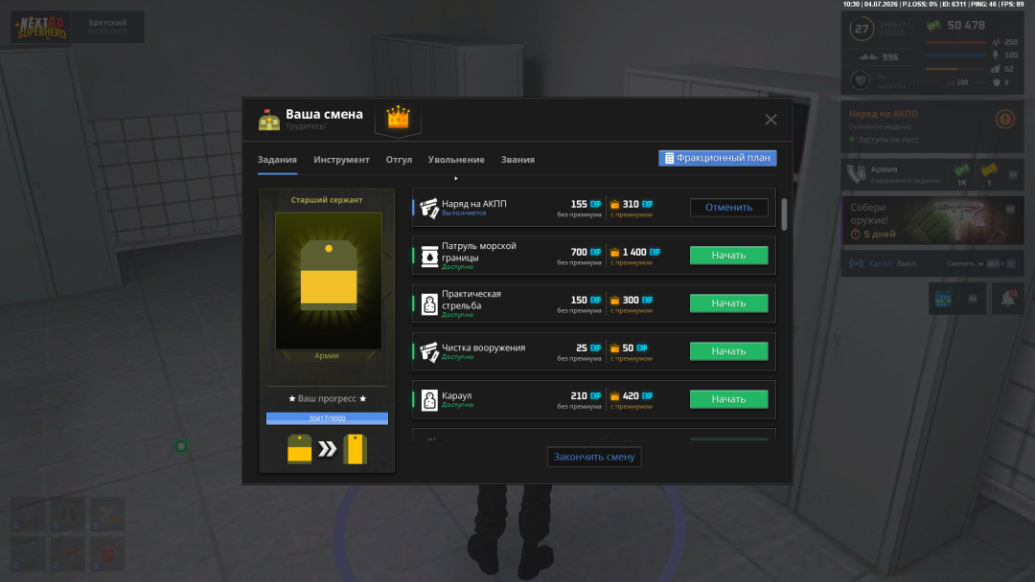This screenshot has height=582, width=1035.
Task: Open the notifications bell icon
Action: click(1008, 299)
